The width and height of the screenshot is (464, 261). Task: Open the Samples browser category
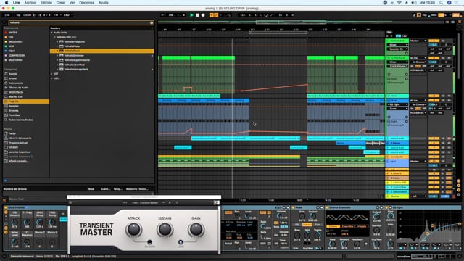click(14, 106)
